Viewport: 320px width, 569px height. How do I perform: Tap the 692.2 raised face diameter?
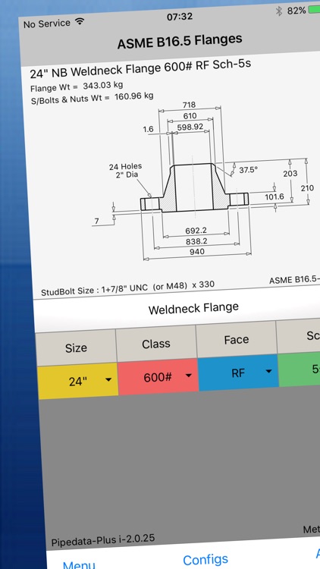(x=196, y=231)
